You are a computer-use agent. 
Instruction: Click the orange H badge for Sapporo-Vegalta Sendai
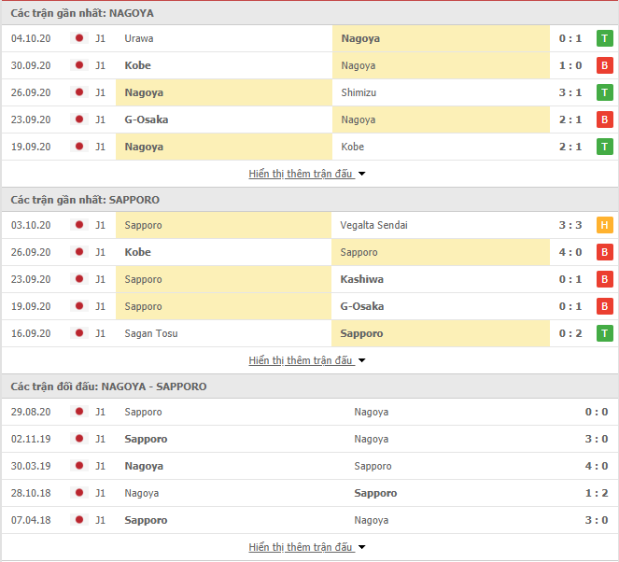tap(604, 225)
